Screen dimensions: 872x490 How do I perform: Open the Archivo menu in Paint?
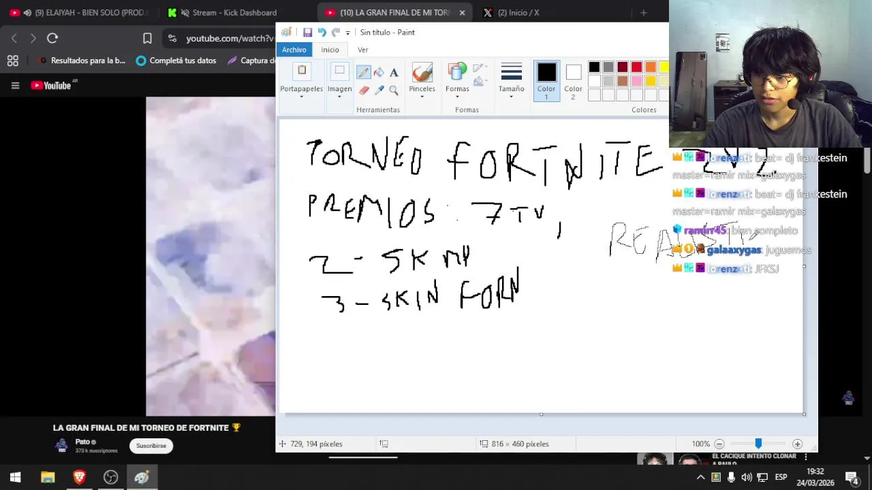tap(294, 50)
